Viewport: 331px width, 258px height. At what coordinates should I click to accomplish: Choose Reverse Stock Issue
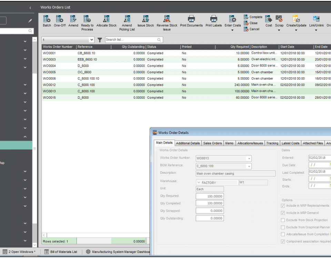pos(167,19)
